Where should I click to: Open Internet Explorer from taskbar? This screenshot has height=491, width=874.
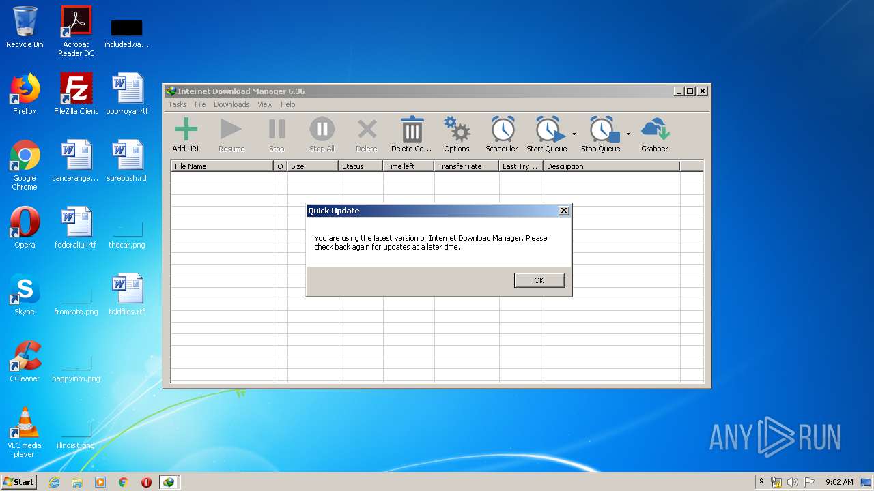[x=54, y=482]
